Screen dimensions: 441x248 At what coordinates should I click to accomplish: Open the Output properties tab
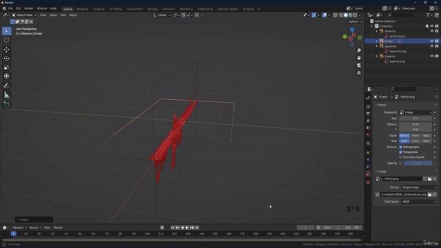(368, 114)
